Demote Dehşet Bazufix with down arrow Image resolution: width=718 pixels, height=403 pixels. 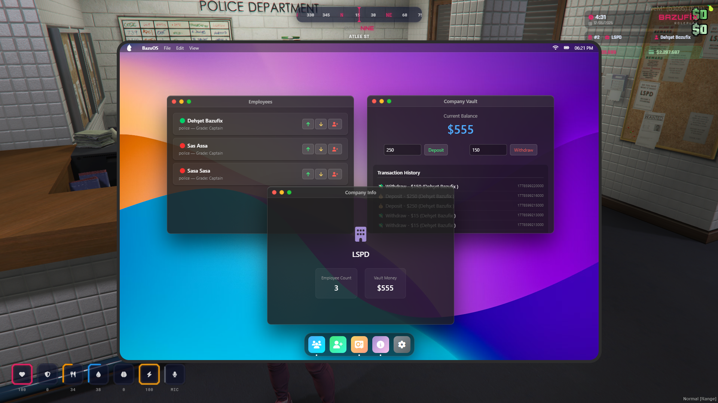321,124
